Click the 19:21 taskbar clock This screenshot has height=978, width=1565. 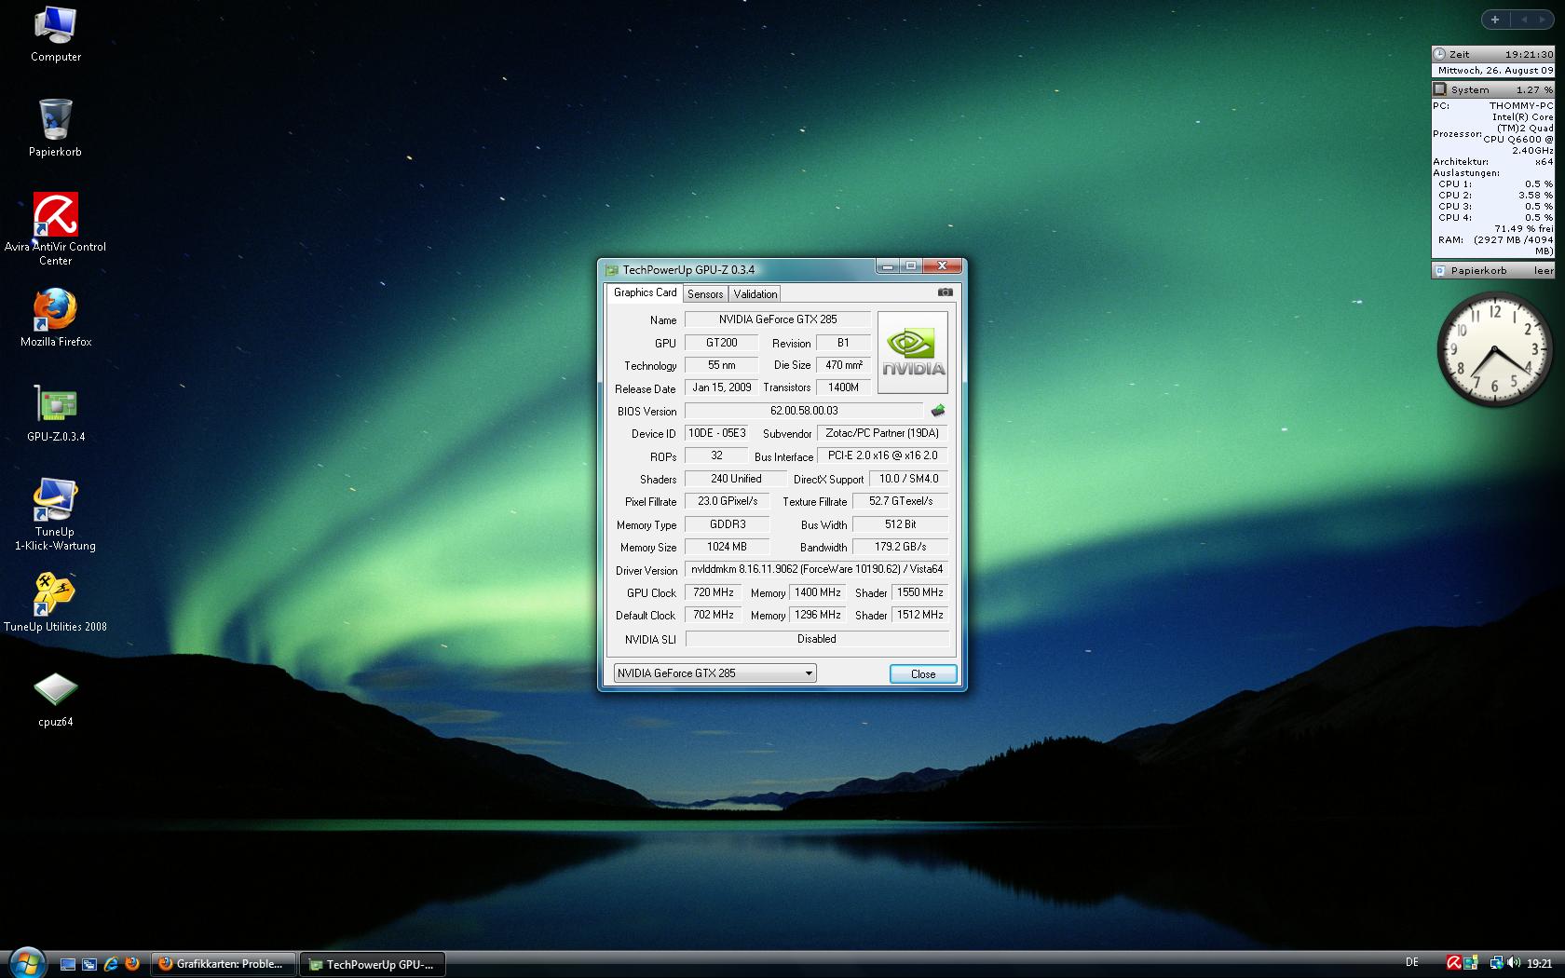(1539, 964)
